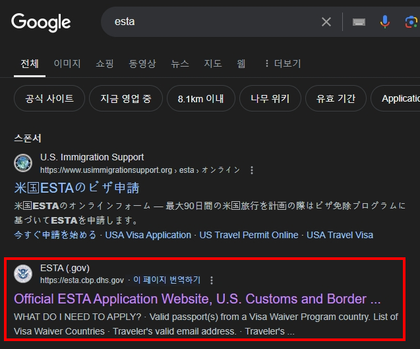Clear the search box with the X icon
The width and height of the screenshot is (420, 349).
pos(326,22)
